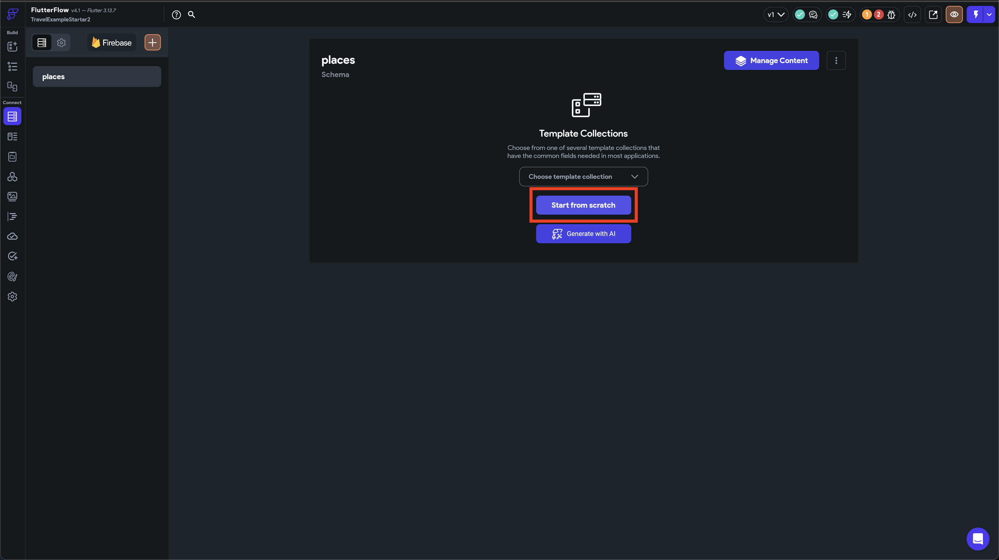Viewport: 999px width, 560px height.
Task: Click Start from scratch button
Action: click(583, 205)
